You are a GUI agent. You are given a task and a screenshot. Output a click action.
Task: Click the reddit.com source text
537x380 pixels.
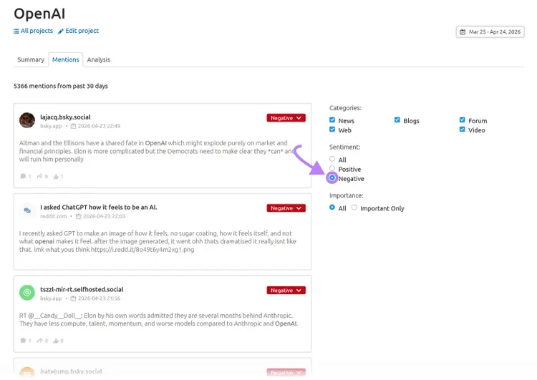click(x=54, y=216)
